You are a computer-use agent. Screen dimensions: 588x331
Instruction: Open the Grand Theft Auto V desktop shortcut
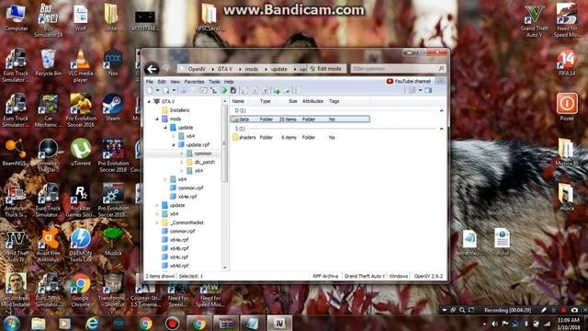535,20
